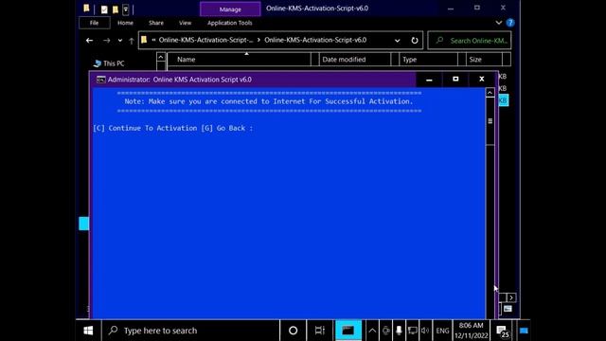Open Customize Quick Access Toolbar dropdown
The height and width of the screenshot is (341, 606).
coord(126,9)
